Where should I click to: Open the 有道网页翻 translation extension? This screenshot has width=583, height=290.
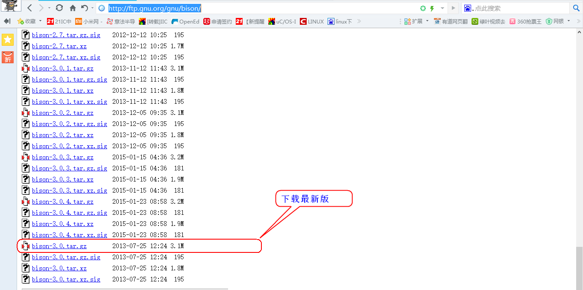point(451,21)
